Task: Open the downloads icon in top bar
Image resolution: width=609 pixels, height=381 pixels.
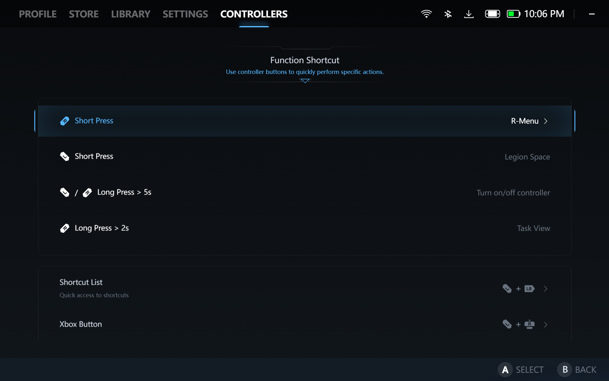Action: coord(469,14)
